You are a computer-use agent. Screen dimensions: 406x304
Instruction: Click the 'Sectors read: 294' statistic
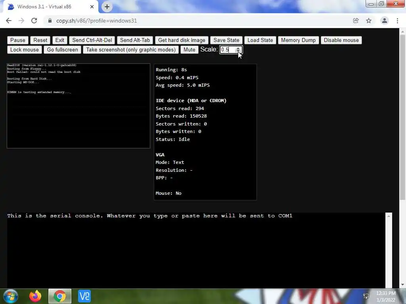180,108
